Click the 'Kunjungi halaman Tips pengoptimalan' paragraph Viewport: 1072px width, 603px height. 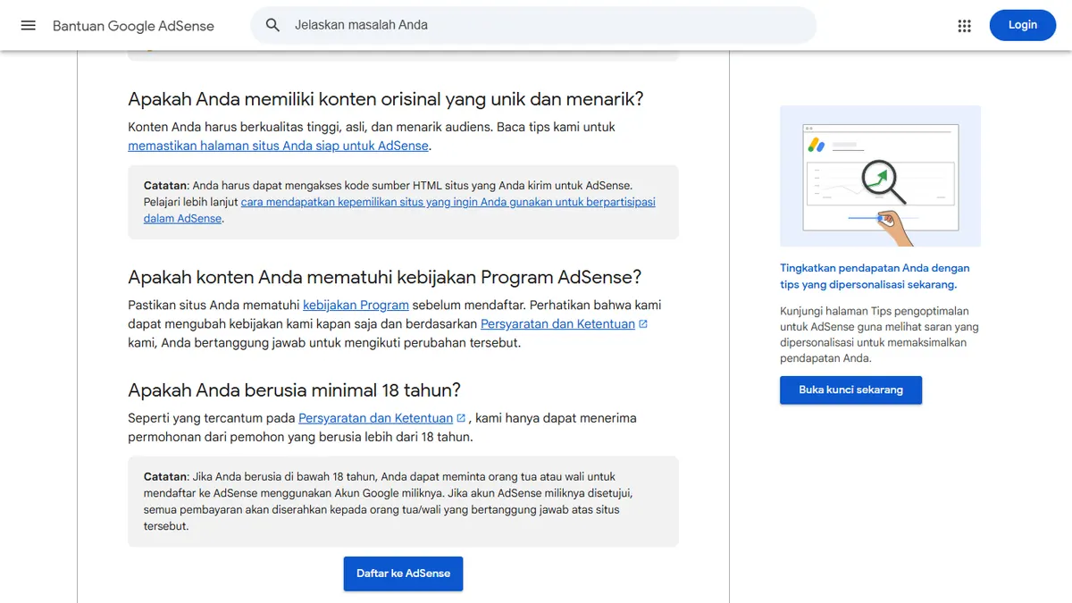[x=879, y=334]
